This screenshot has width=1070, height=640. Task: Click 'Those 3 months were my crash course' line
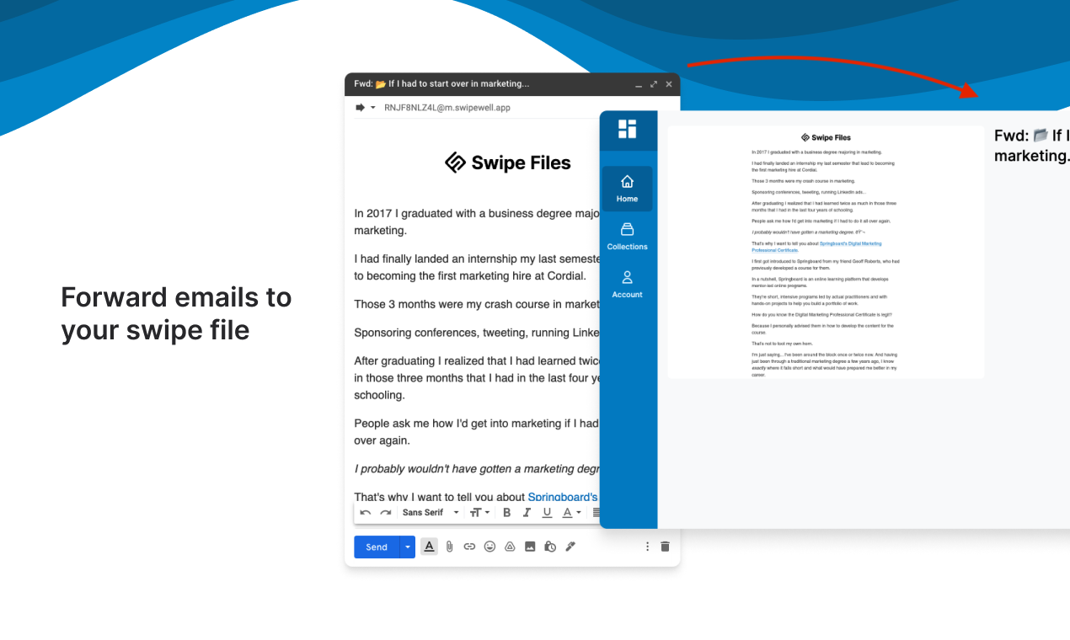[x=477, y=304]
